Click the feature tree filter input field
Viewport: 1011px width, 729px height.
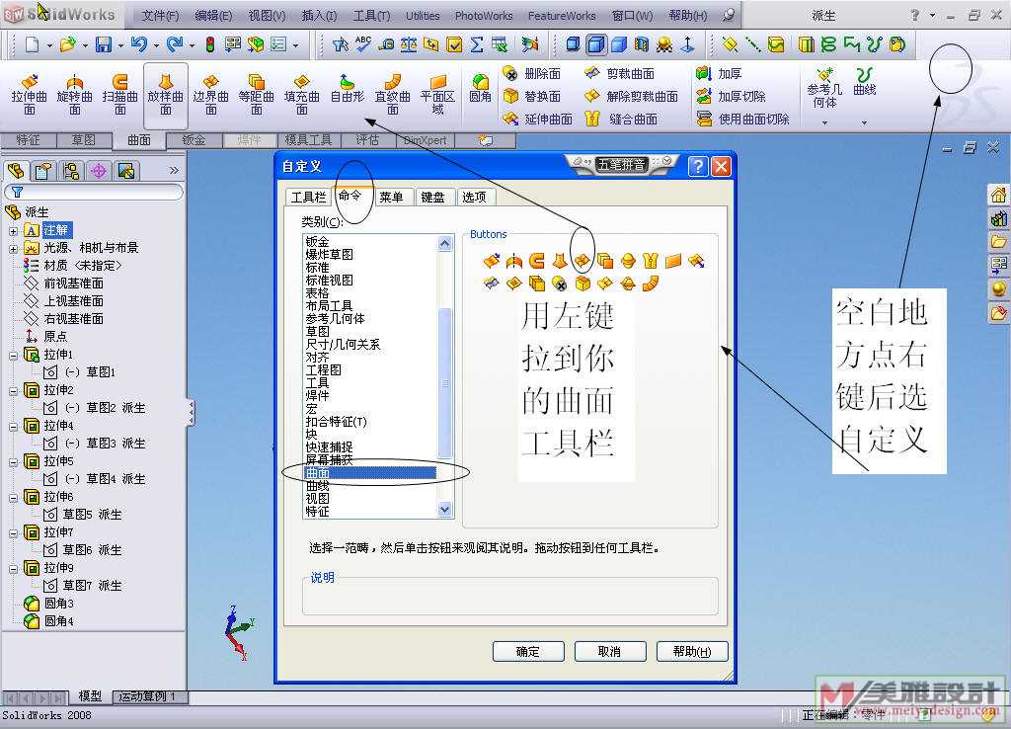pos(94,192)
